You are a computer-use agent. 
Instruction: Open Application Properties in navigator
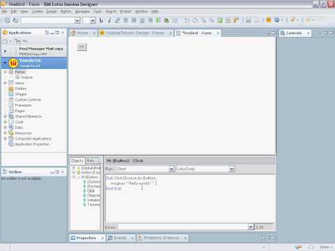pos(32,144)
